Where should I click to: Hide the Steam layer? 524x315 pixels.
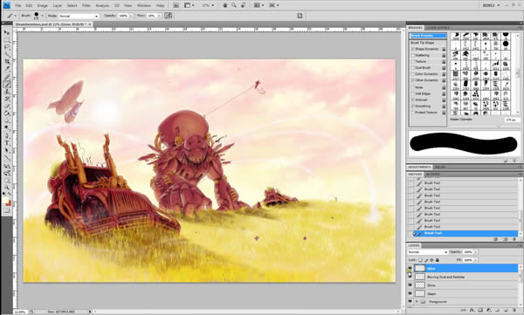pos(410,293)
